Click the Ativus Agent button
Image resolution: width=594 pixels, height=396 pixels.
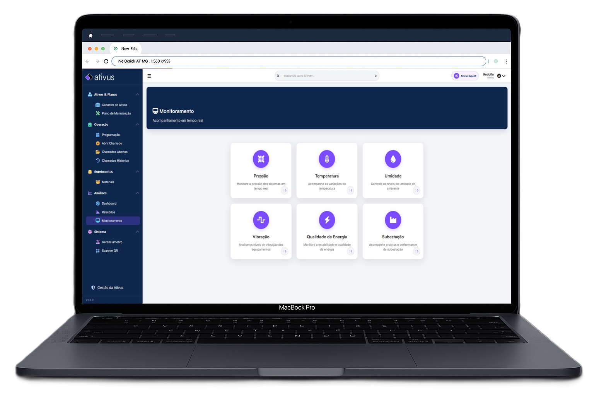click(465, 75)
